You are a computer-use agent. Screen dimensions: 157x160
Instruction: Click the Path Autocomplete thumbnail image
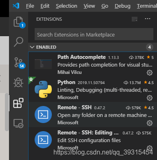(x=43, y=64)
